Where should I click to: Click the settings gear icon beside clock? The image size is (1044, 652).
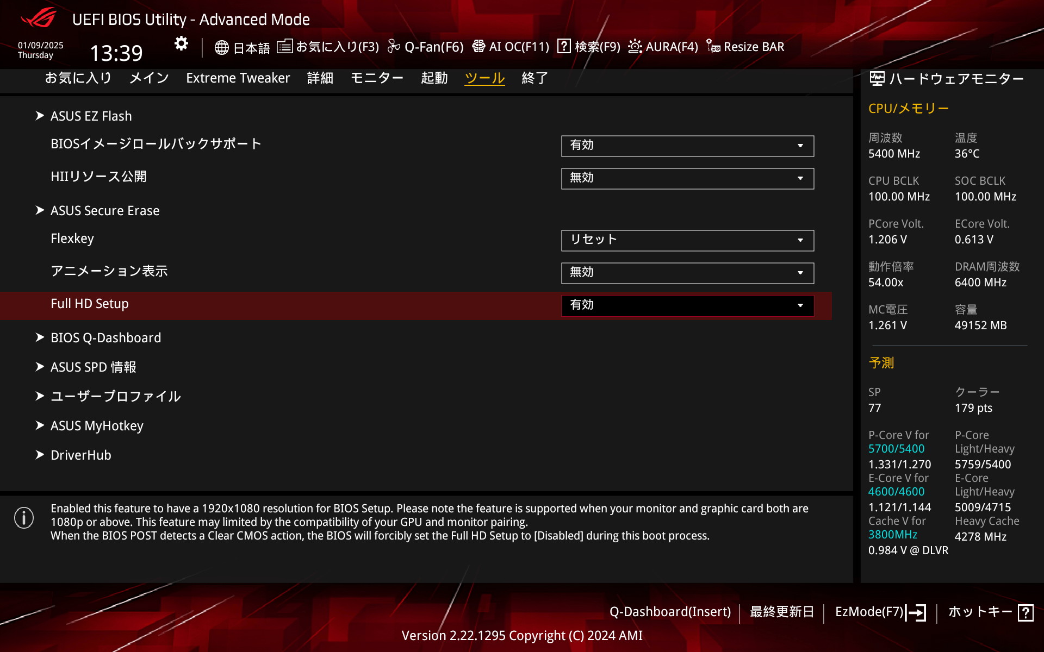[x=181, y=43]
